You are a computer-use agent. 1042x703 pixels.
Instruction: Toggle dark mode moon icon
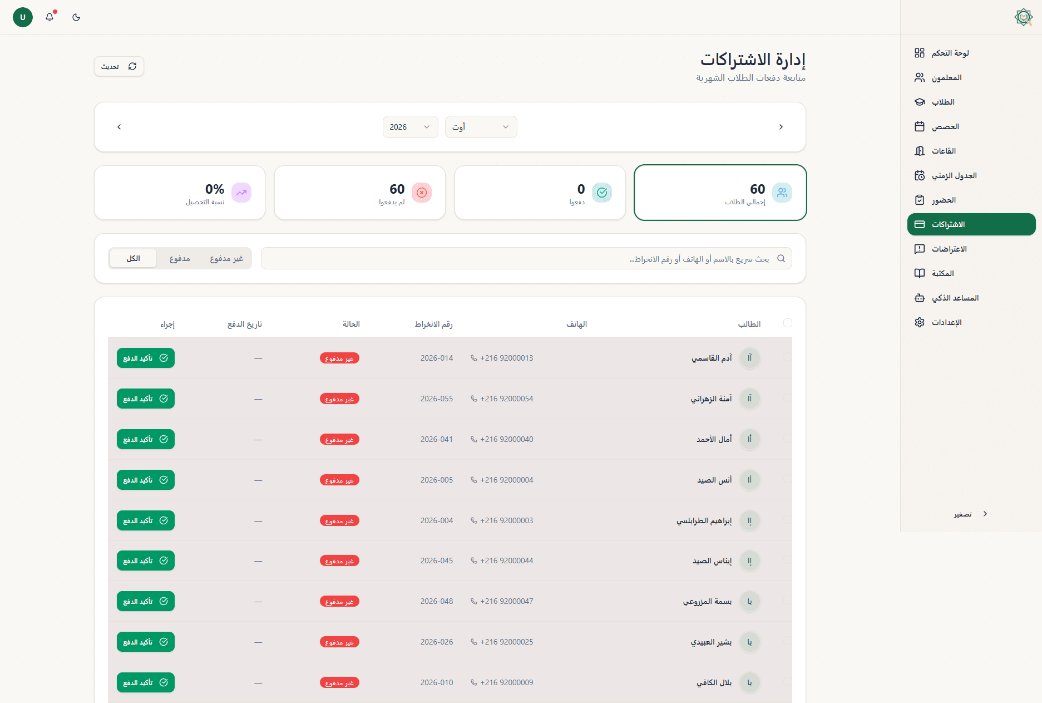pos(76,17)
